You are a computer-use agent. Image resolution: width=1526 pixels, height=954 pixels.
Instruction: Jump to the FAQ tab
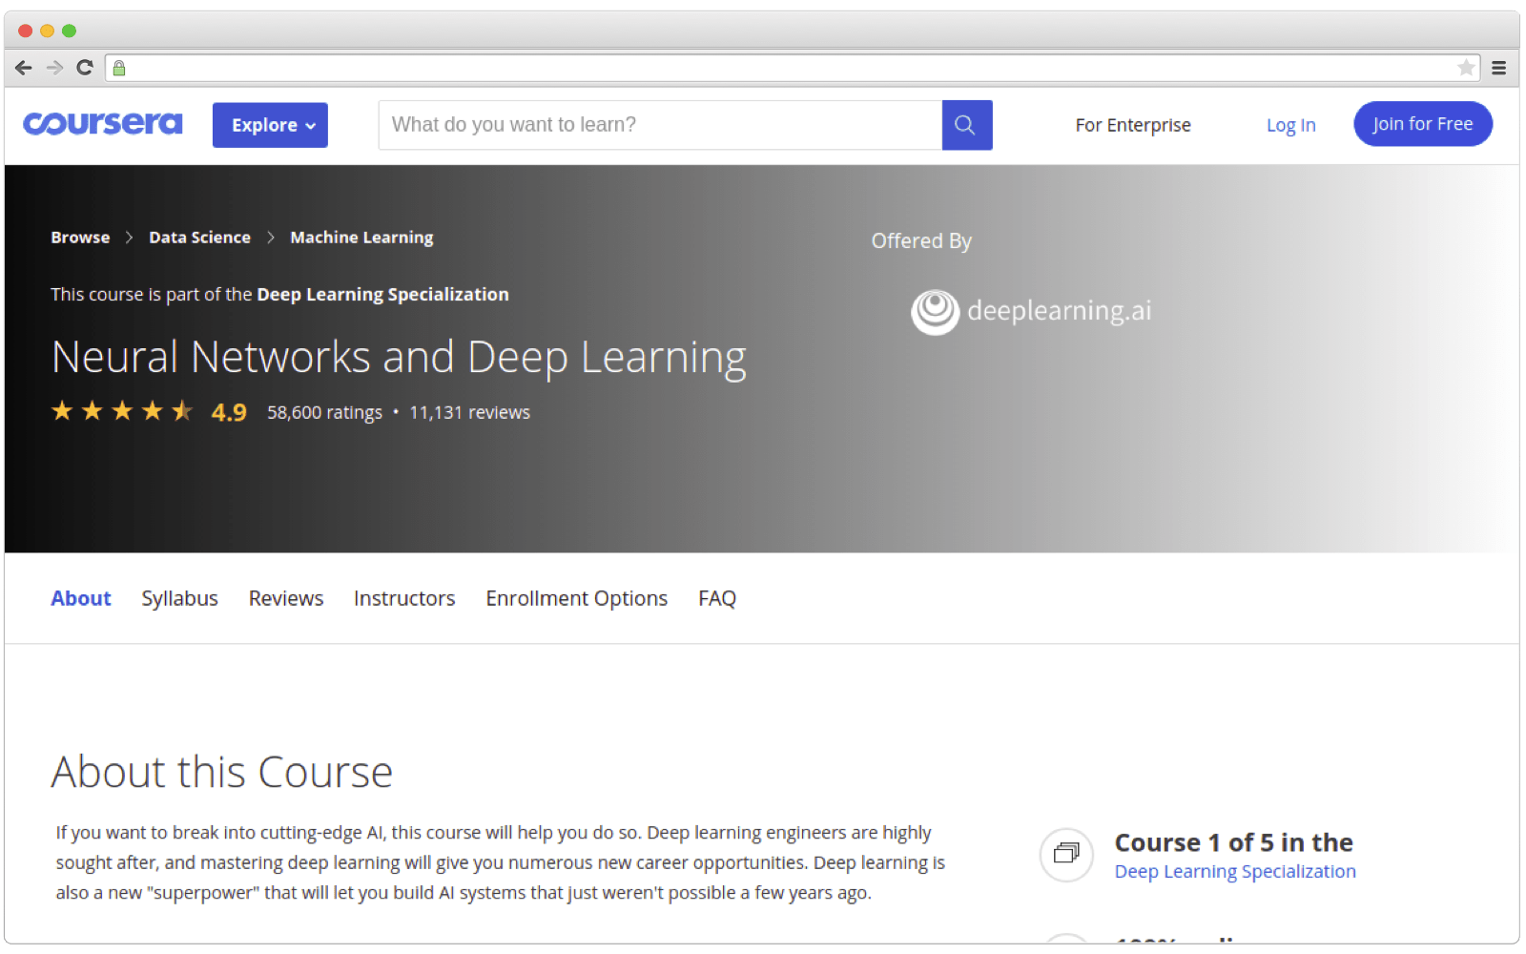717,598
